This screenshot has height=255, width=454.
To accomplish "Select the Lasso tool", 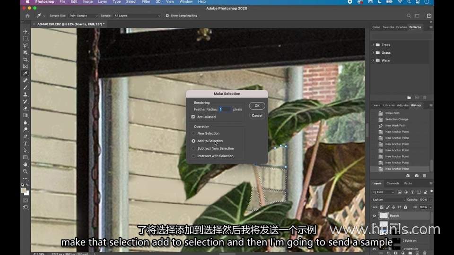I will click(26, 45).
